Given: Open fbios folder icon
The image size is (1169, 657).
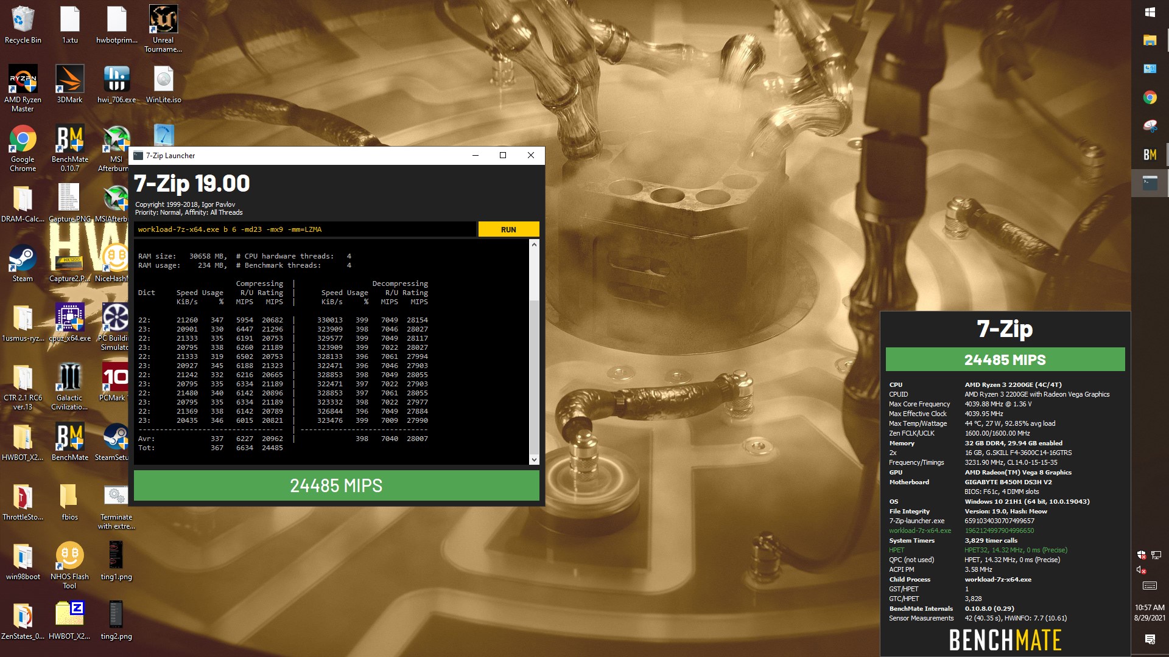Looking at the screenshot, I should click(x=69, y=502).
